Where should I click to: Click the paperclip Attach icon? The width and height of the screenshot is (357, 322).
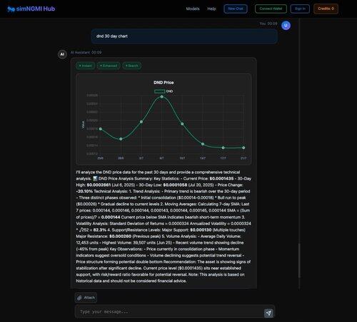point(80,298)
